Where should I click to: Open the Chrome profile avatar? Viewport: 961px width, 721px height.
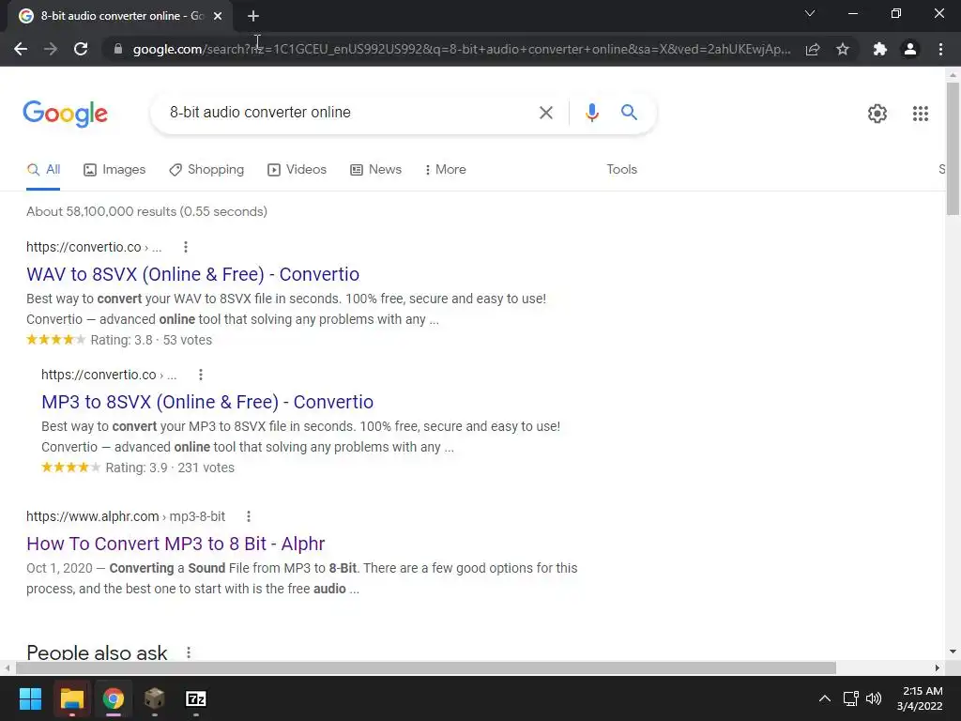pyautogui.click(x=910, y=49)
